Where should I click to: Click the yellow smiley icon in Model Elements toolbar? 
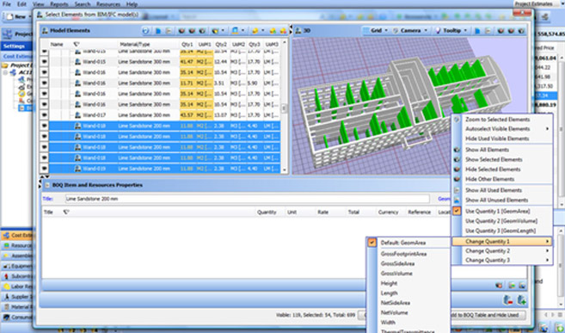tap(255, 31)
